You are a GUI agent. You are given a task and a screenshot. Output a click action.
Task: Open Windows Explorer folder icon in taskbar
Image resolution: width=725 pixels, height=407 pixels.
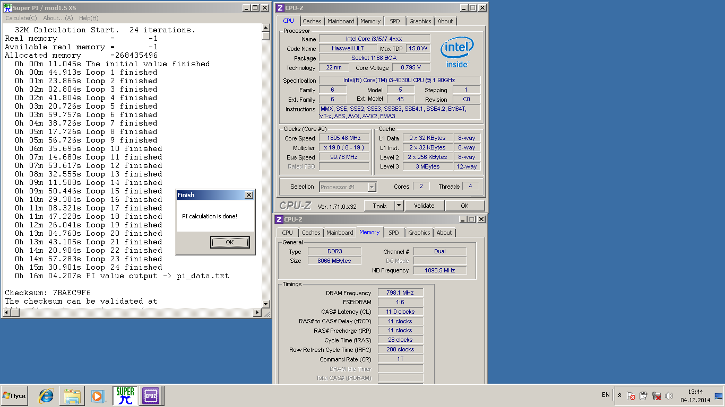[72, 396]
